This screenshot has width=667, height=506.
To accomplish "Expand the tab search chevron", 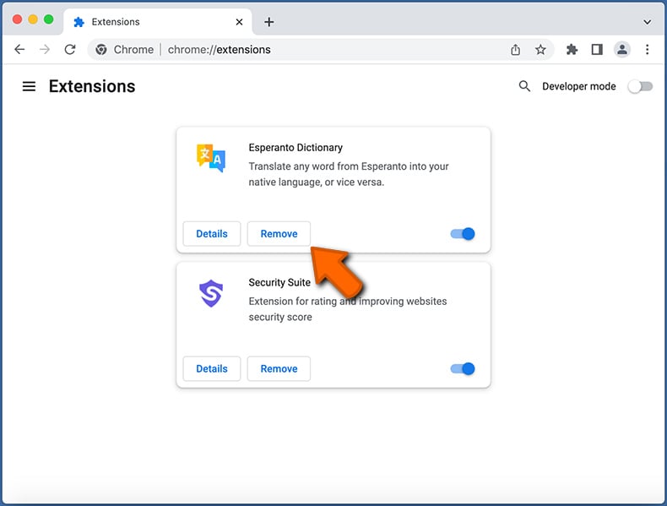I will (x=647, y=22).
